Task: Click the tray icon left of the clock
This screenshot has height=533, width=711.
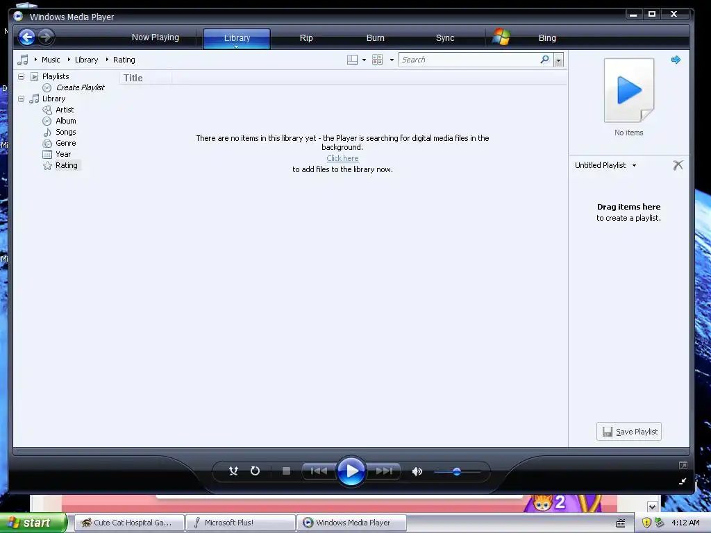Action: point(660,523)
